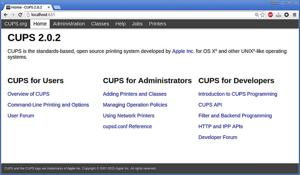The width and height of the screenshot is (300, 175).
Task: Open a new tab with the new-tab button
Action: coord(57,7)
